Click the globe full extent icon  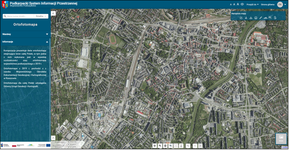point(165,146)
